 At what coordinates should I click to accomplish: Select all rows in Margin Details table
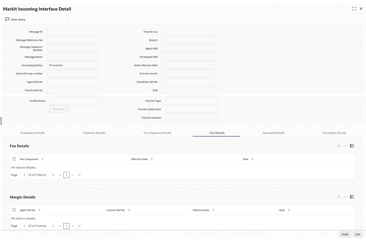[x=14, y=210]
